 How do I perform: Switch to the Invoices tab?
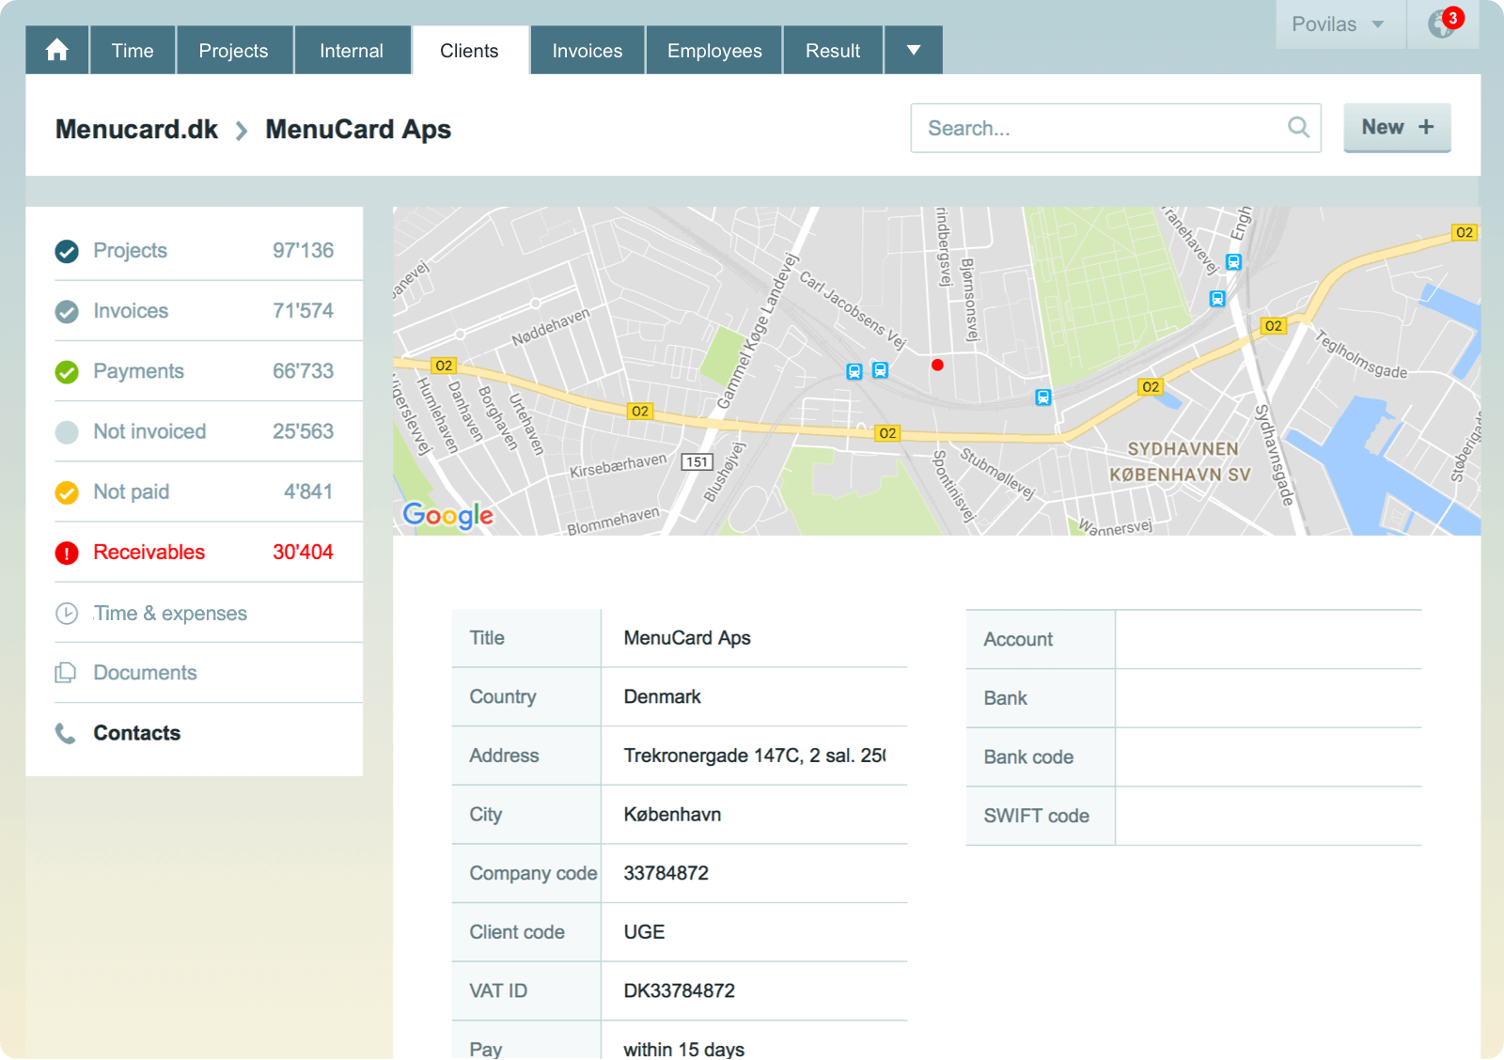587,51
